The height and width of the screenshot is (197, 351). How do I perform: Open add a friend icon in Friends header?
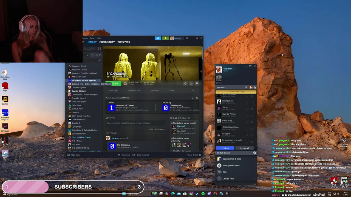(254, 87)
